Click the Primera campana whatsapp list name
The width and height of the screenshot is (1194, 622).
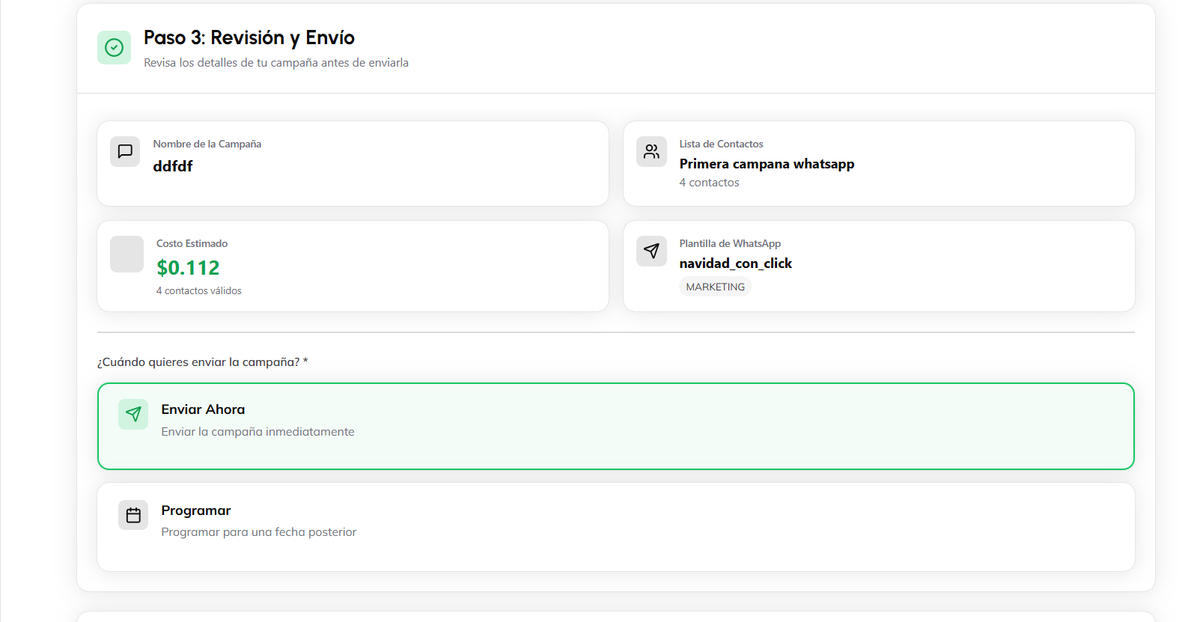(x=767, y=164)
